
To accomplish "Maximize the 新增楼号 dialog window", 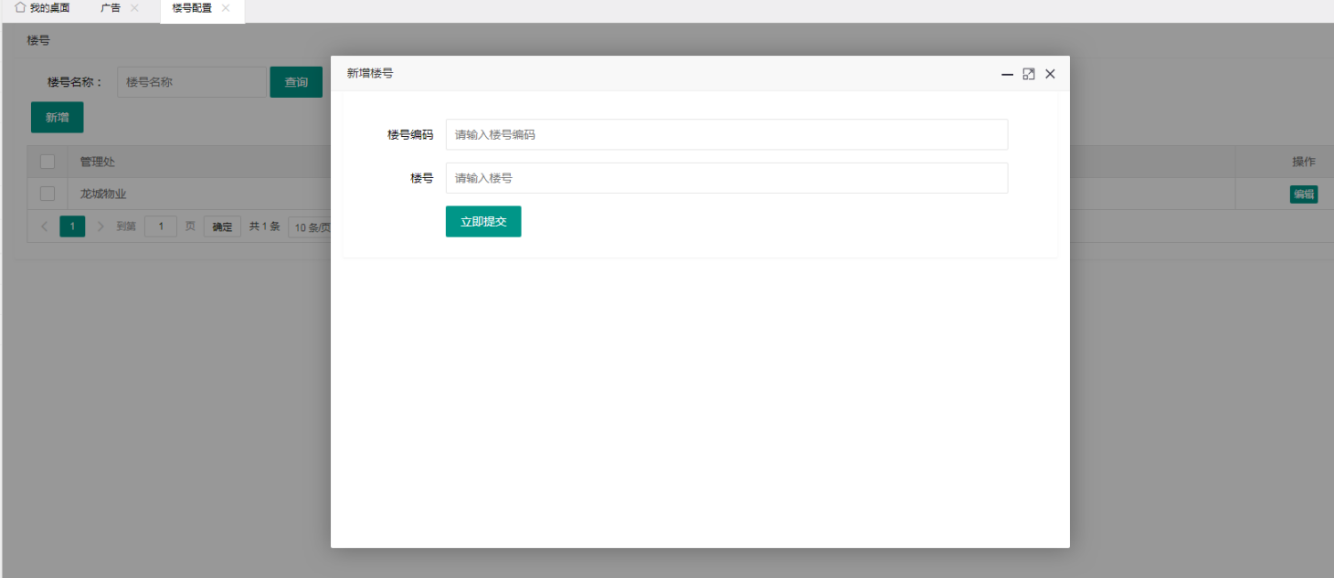I will click(1029, 74).
